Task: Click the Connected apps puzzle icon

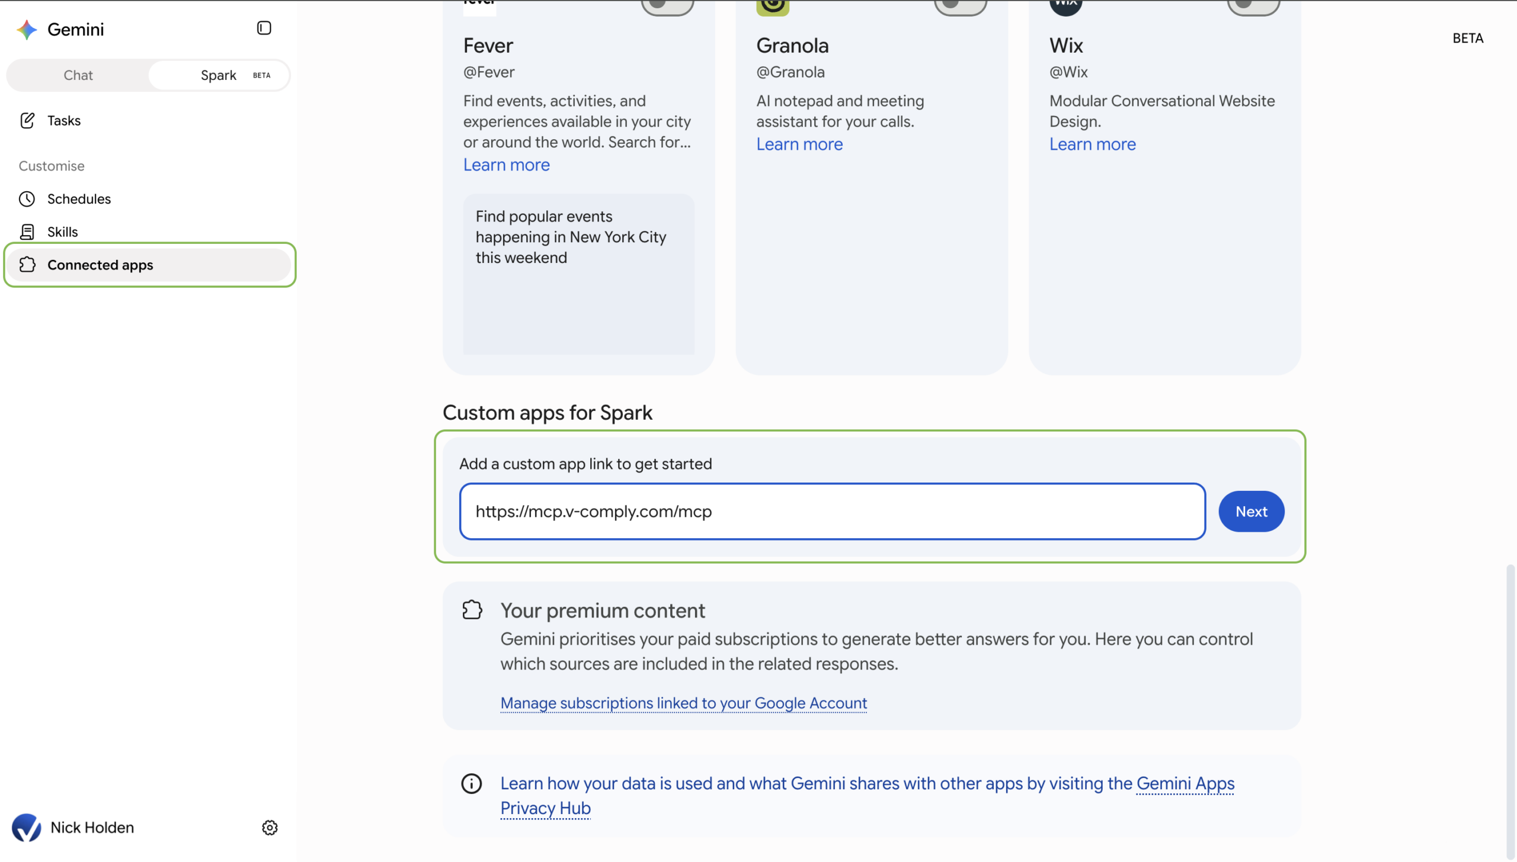Action: tap(27, 265)
